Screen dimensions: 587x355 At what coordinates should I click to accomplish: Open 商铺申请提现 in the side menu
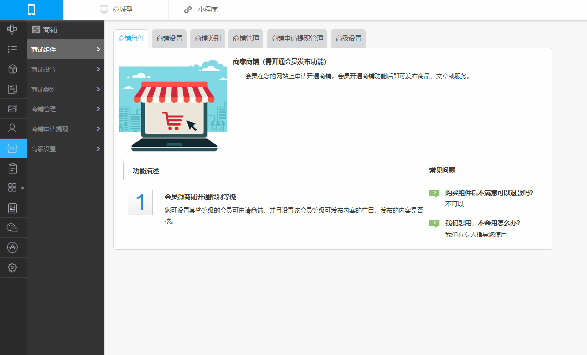pos(66,129)
